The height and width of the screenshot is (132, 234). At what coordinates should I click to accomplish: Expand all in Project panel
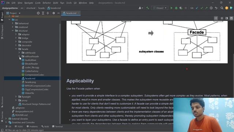click(43, 13)
